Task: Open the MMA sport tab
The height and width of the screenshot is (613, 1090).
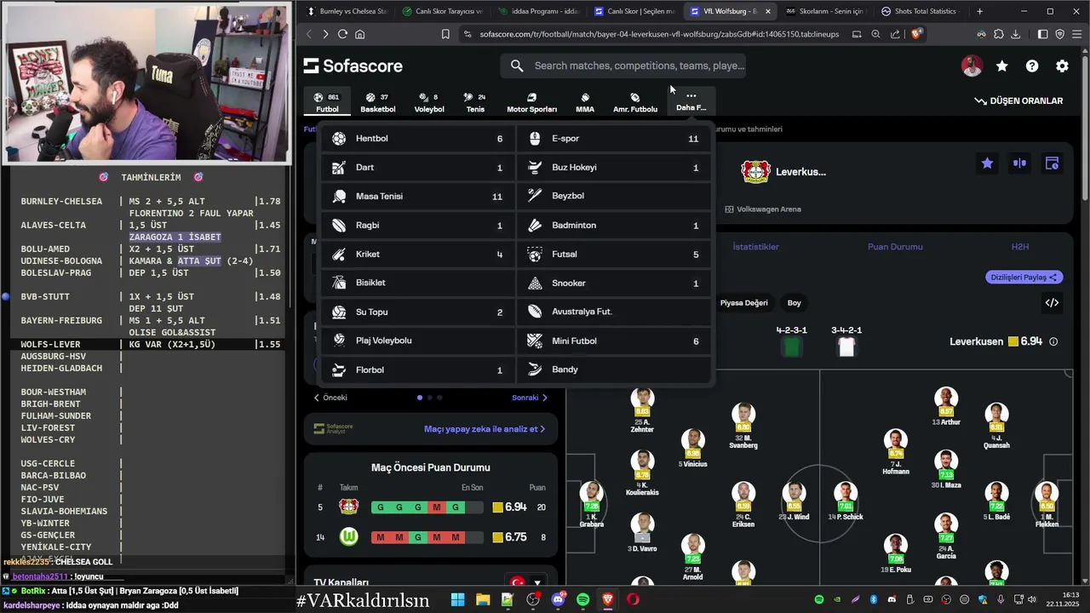Action: click(585, 102)
